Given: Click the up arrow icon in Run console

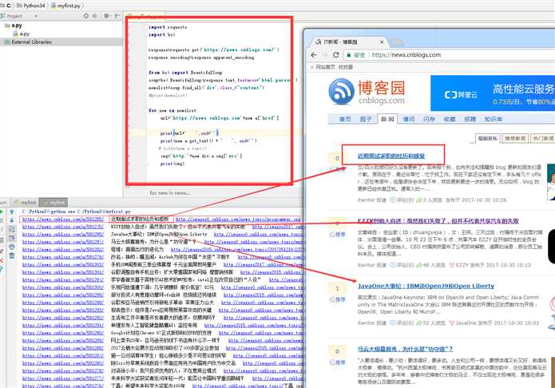Looking at the screenshot, I should [12, 212].
